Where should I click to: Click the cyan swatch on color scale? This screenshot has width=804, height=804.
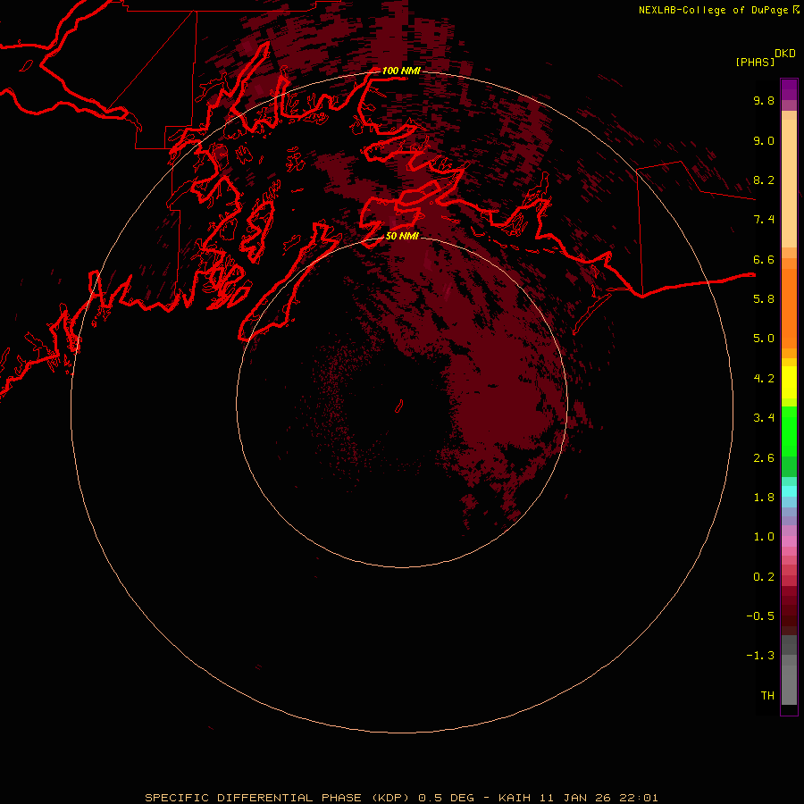(x=789, y=491)
